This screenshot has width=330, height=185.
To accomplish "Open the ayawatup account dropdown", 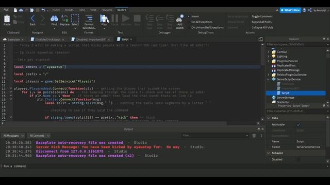I will click(321, 10).
